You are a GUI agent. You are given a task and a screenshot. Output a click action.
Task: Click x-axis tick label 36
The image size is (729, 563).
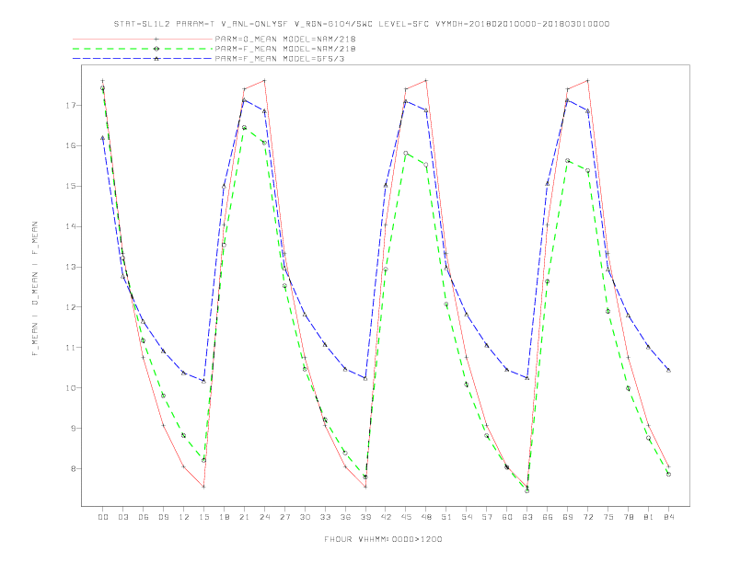345,517
